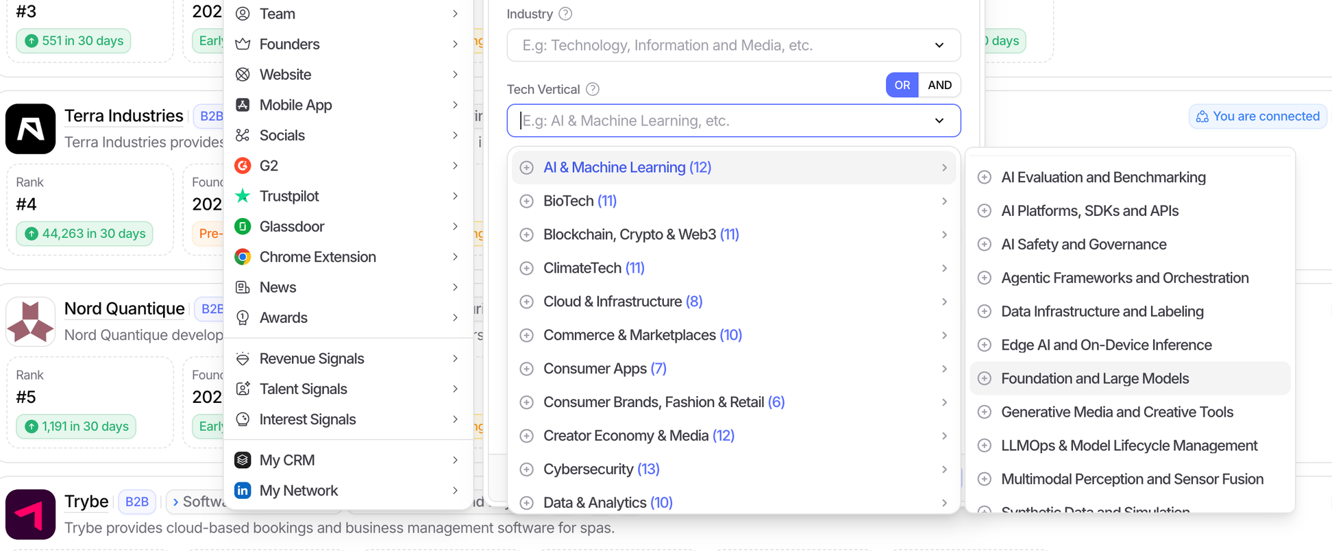The height and width of the screenshot is (551, 1332).
Task: Open the Industry dropdown
Action: (733, 45)
